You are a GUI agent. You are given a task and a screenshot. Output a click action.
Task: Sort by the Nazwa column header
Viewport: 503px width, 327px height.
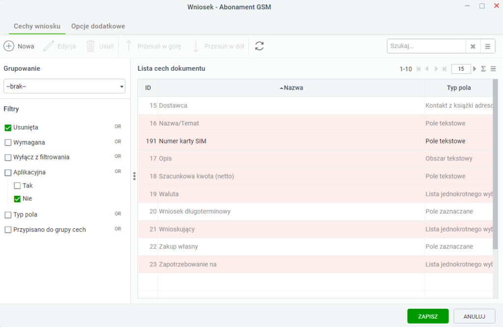click(x=291, y=88)
